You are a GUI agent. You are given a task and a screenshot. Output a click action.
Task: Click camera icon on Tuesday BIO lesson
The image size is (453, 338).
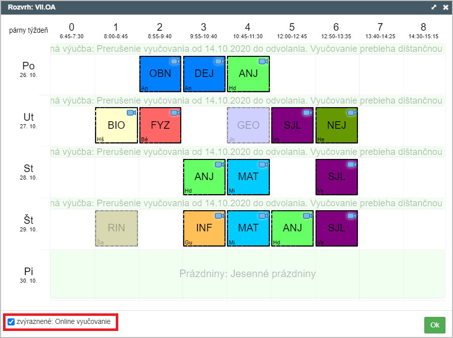131,113
